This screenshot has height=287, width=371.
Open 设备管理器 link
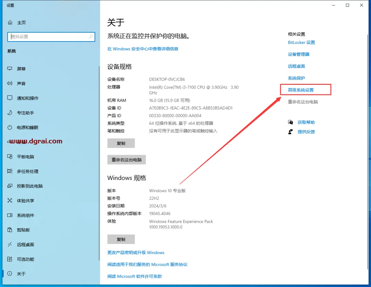tap(299, 54)
